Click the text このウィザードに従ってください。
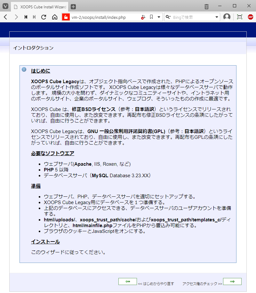Viewport: 256px width, 293px height. (x=68, y=252)
